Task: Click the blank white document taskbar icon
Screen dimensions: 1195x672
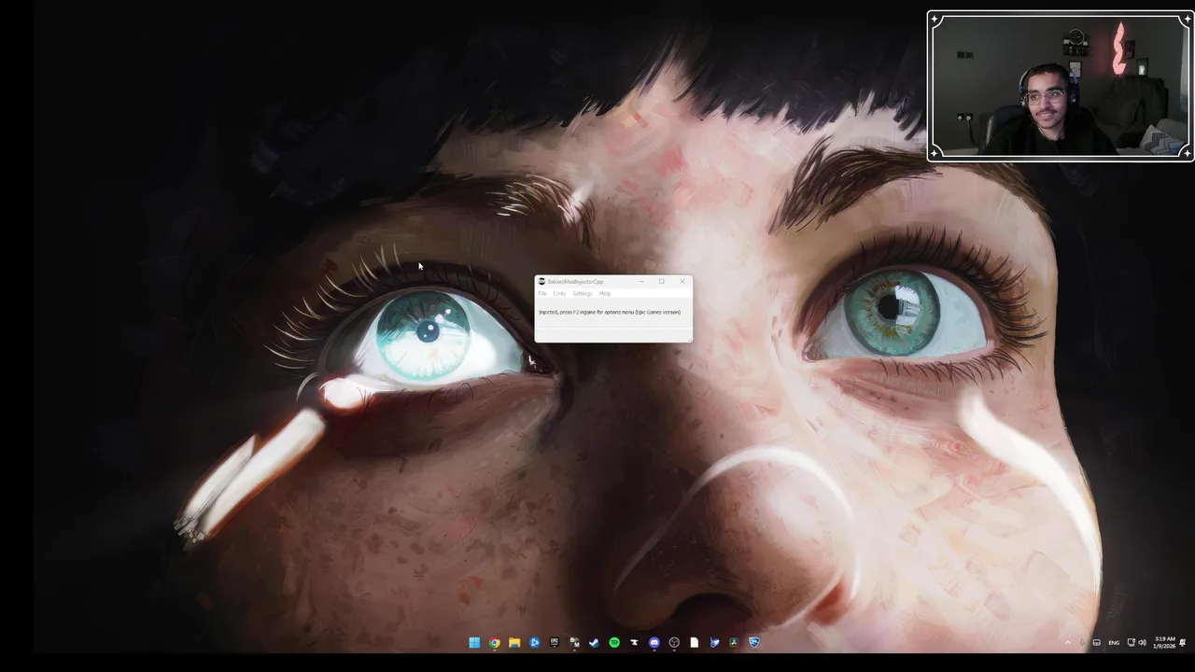Action: (695, 642)
